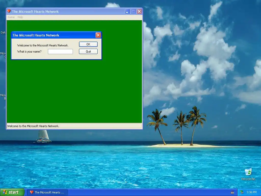The width and height of the screenshot is (261, 196).
Task: Click the Quit button in the dialog
Action: (88, 52)
